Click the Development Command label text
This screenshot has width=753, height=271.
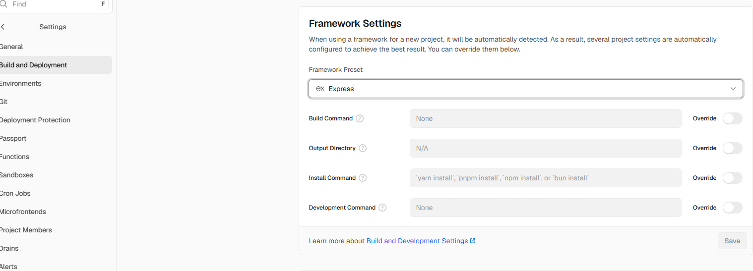point(342,208)
